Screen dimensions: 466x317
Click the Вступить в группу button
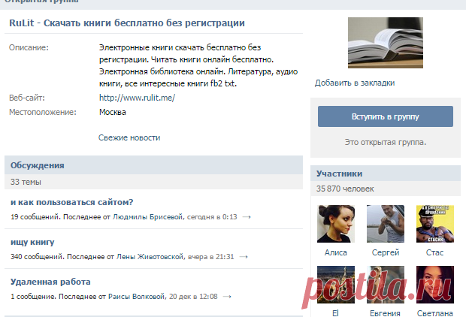pyautogui.click(x=386, y=116)
